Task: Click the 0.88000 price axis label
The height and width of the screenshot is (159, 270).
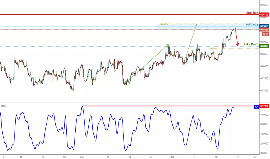Action: point(264,66)
